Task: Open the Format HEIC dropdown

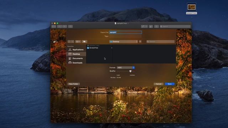Action: (126, 68)
